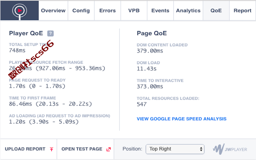Image resolution: width=256 pixels, height=160 pixels.
Task: Click the Total Resources Loaded value 547
Action: 142,104
